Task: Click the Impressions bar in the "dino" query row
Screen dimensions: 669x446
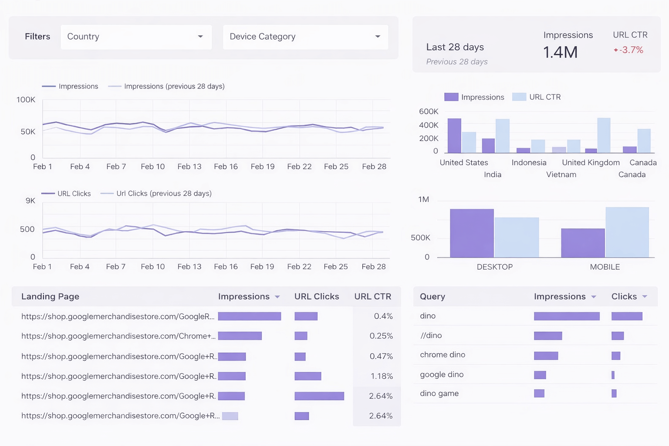Action: pyautogui.click(x=567, y=316)
